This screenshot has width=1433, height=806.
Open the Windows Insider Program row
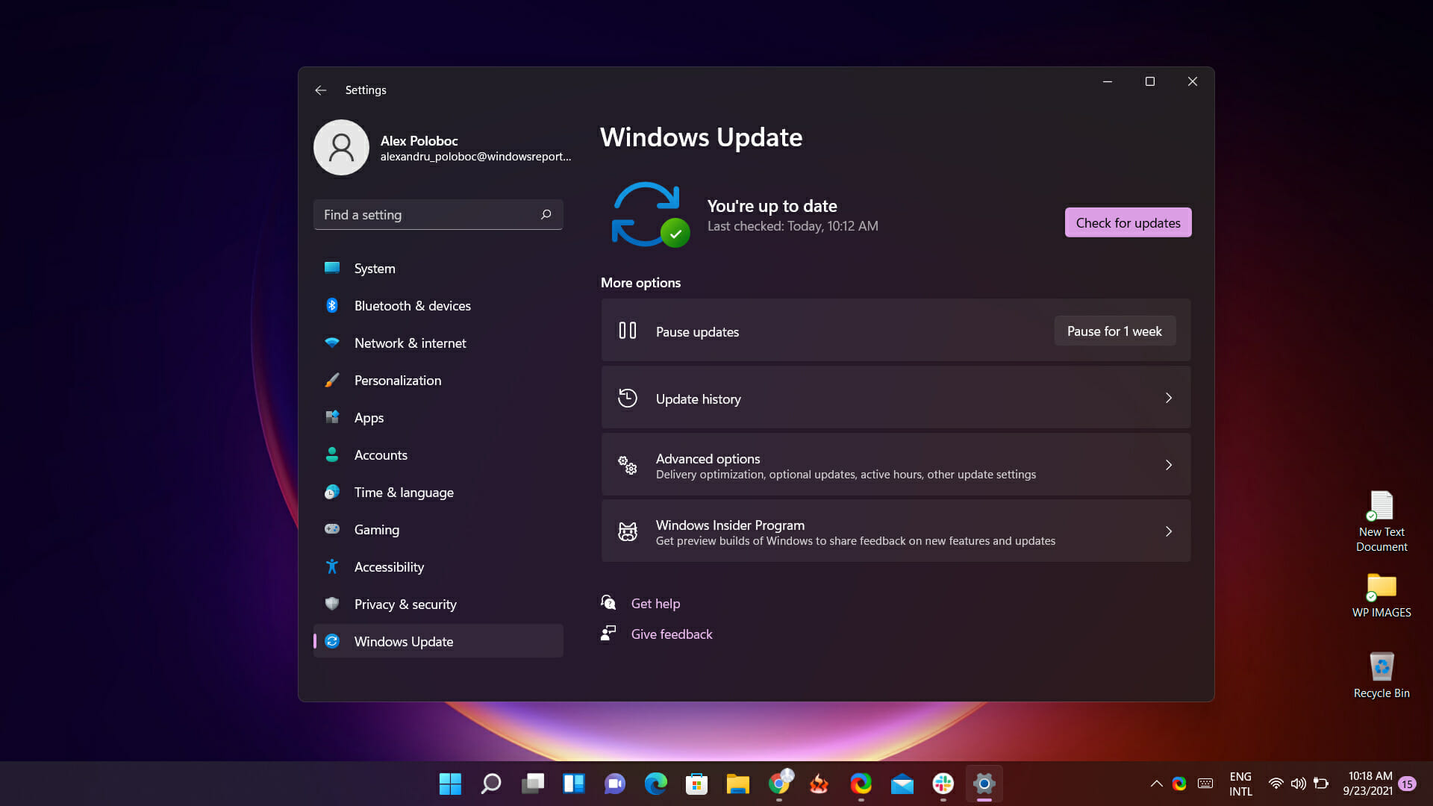(x=896, y=532)
